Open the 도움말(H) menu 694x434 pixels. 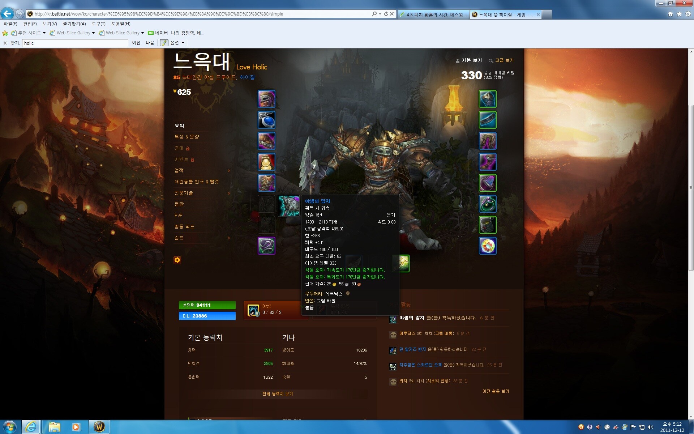[x=121, y=24]
